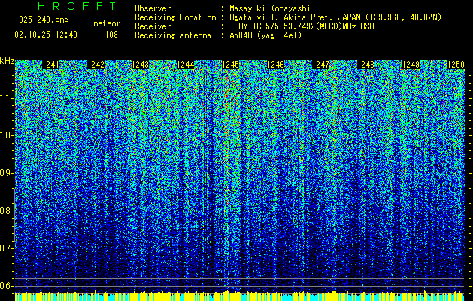Click the 0.8 frequency axis label

point(7,211)
